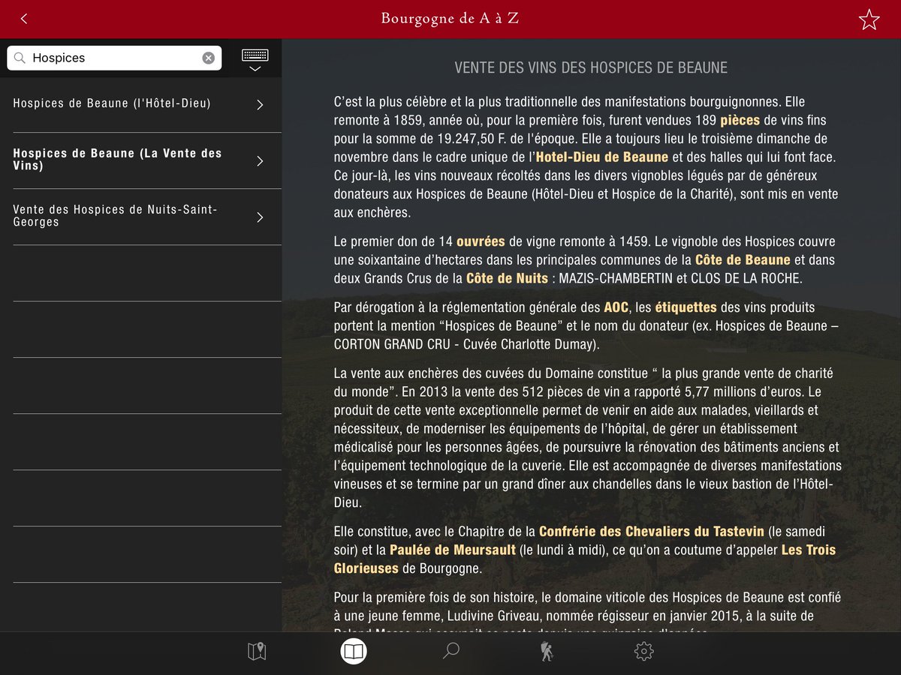Viewport: 901px width, 675px height.
Task: Clear the search field with the X icon
Action: point(209,58)
